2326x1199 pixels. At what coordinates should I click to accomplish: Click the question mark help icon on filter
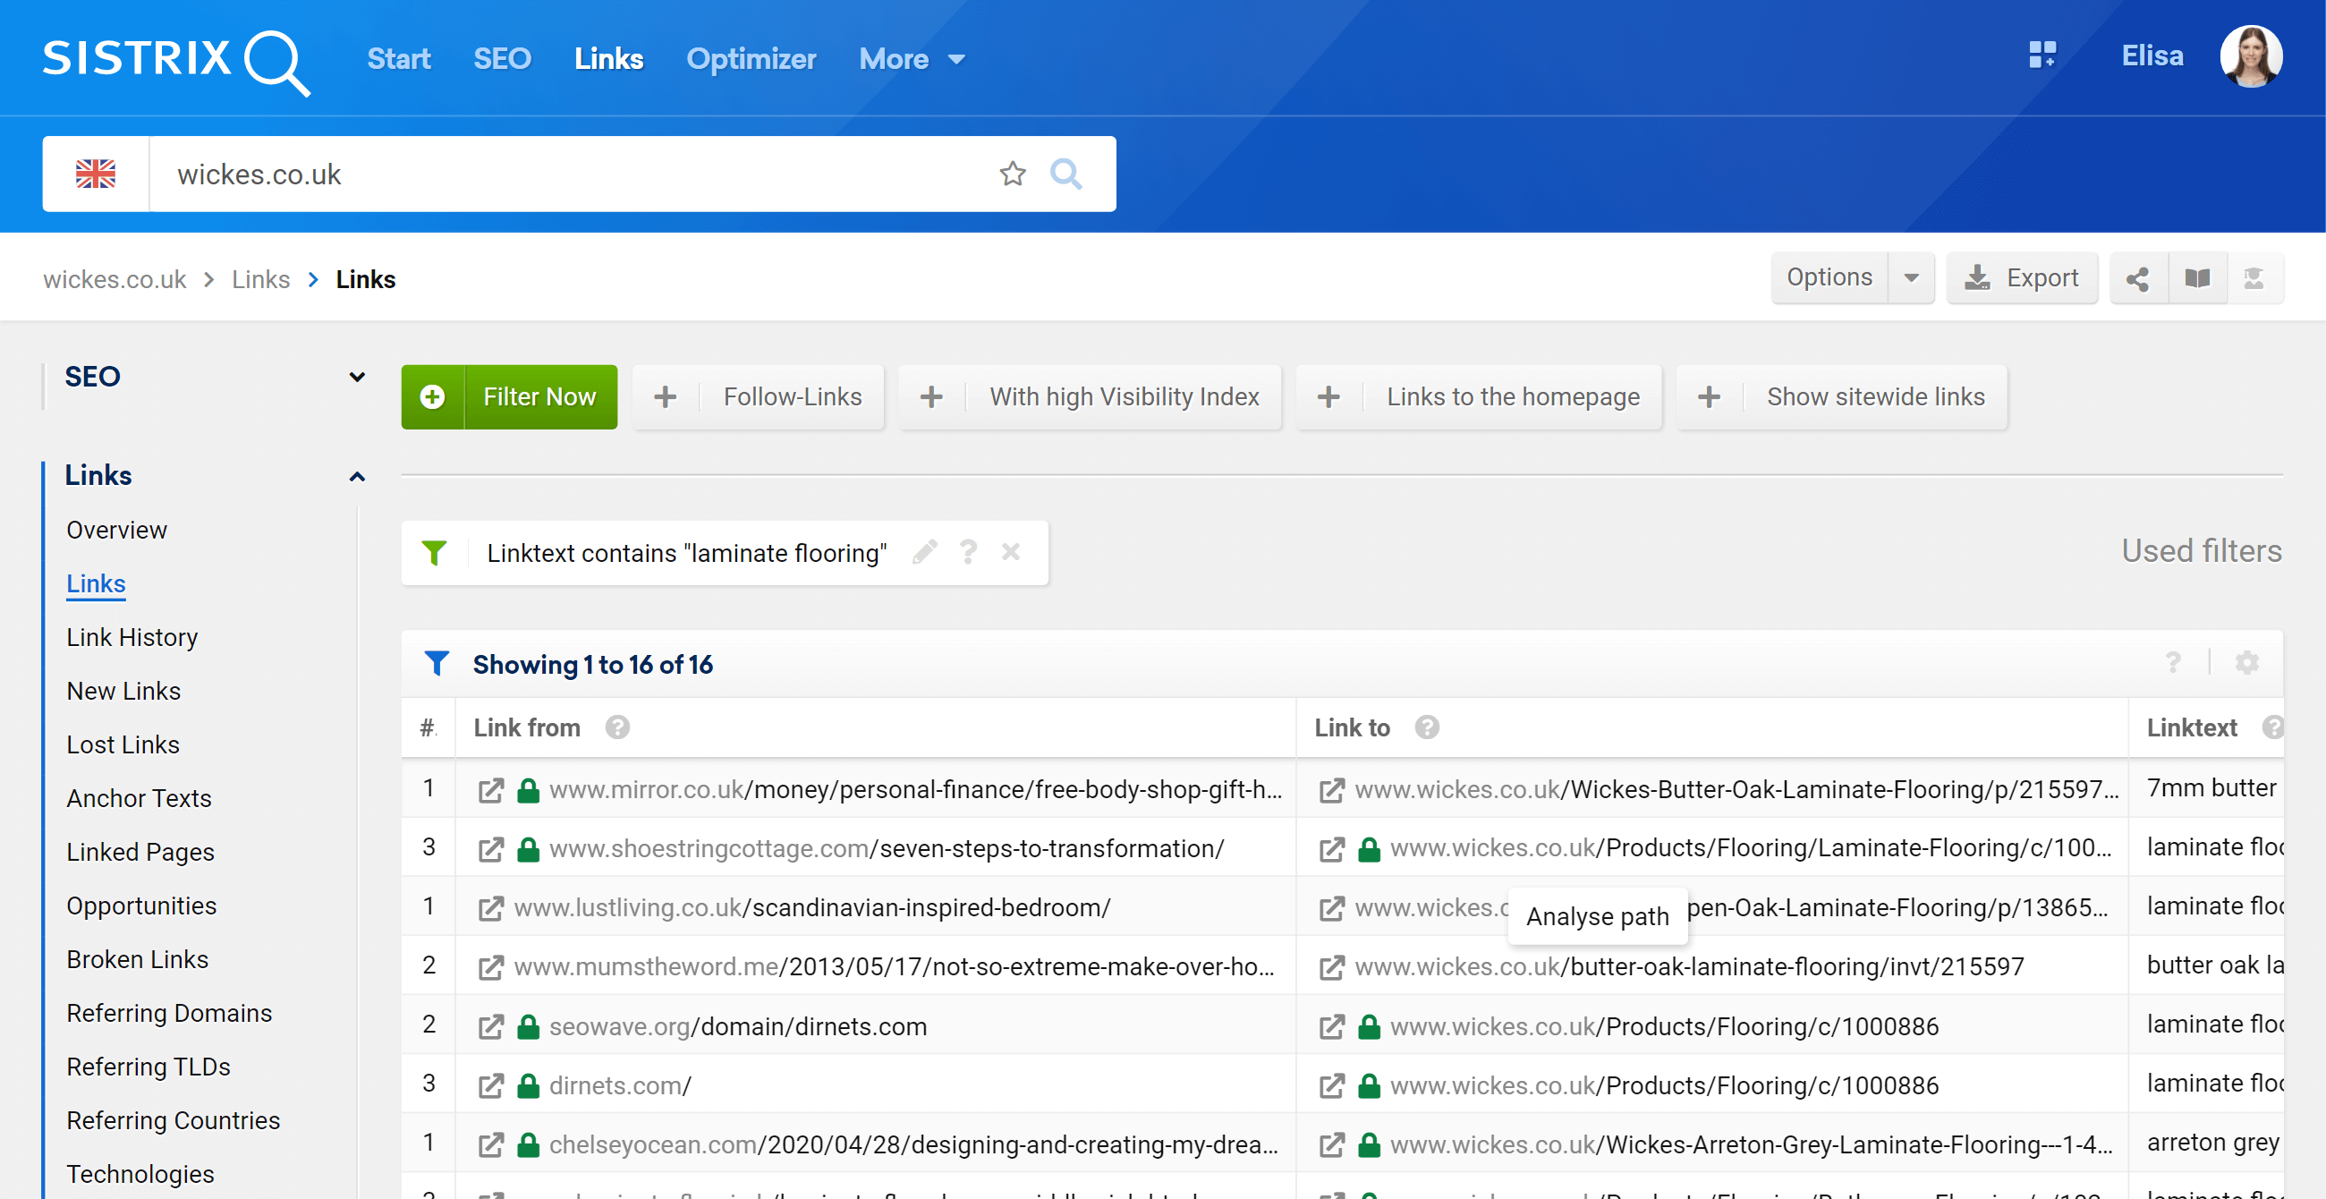pos(969,550)
